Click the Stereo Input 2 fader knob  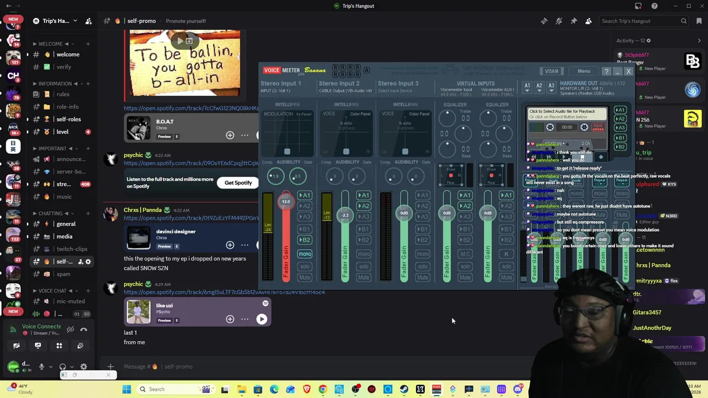tap(345, 215)
